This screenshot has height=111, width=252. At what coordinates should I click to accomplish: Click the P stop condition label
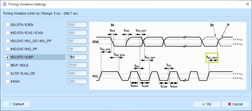coord(228,25)
